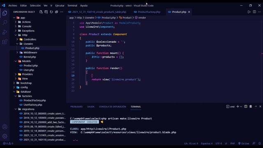Open the Ayuda menu
Screen dimensions: 263x148
point(84,5)
